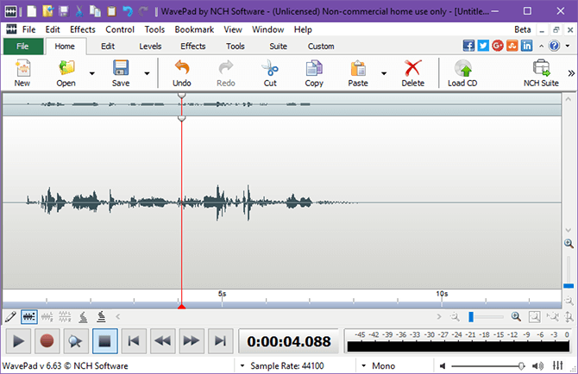
Task: Click the Copy icon in ribbon
Action: point(314,68)
